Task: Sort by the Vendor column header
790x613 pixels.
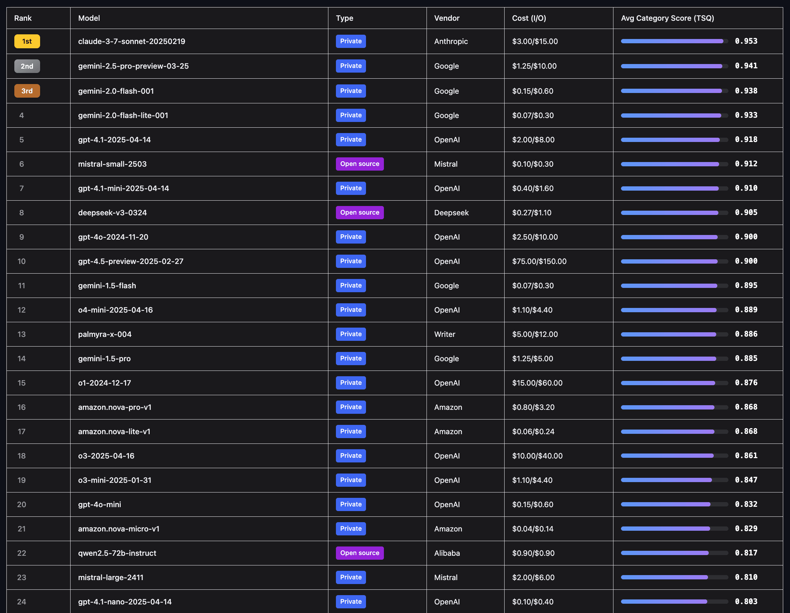Action: click(447, 18)
